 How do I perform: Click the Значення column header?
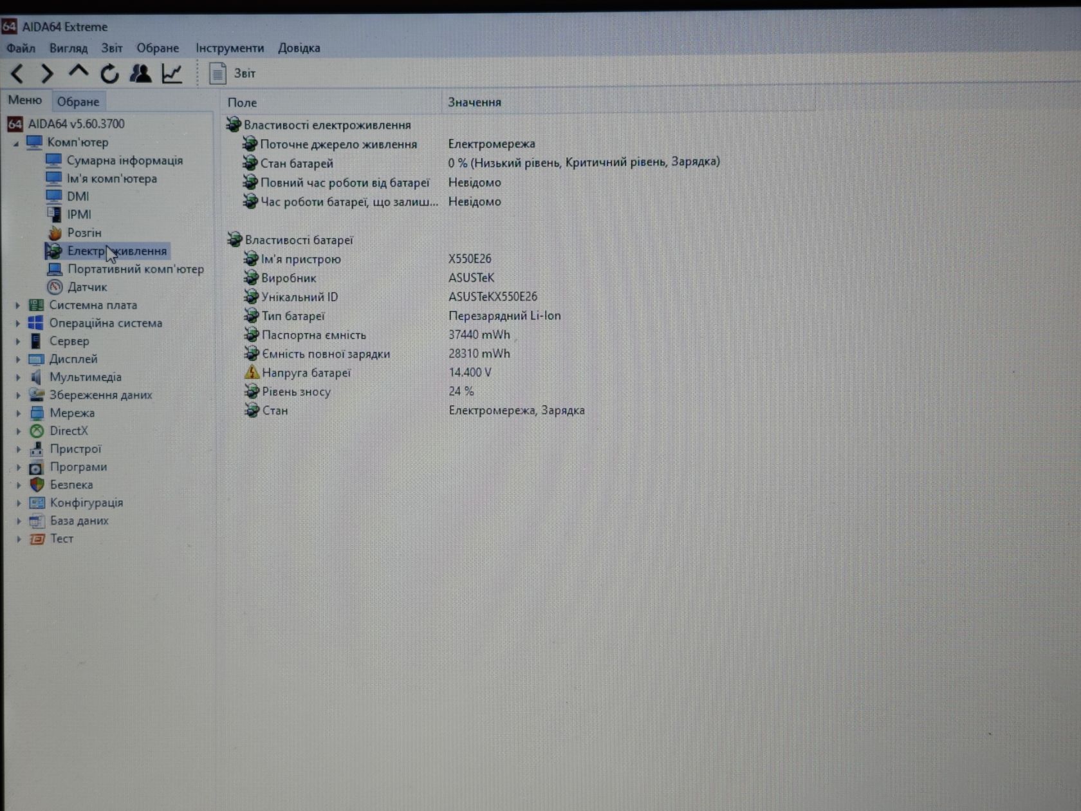coord(627,102)
